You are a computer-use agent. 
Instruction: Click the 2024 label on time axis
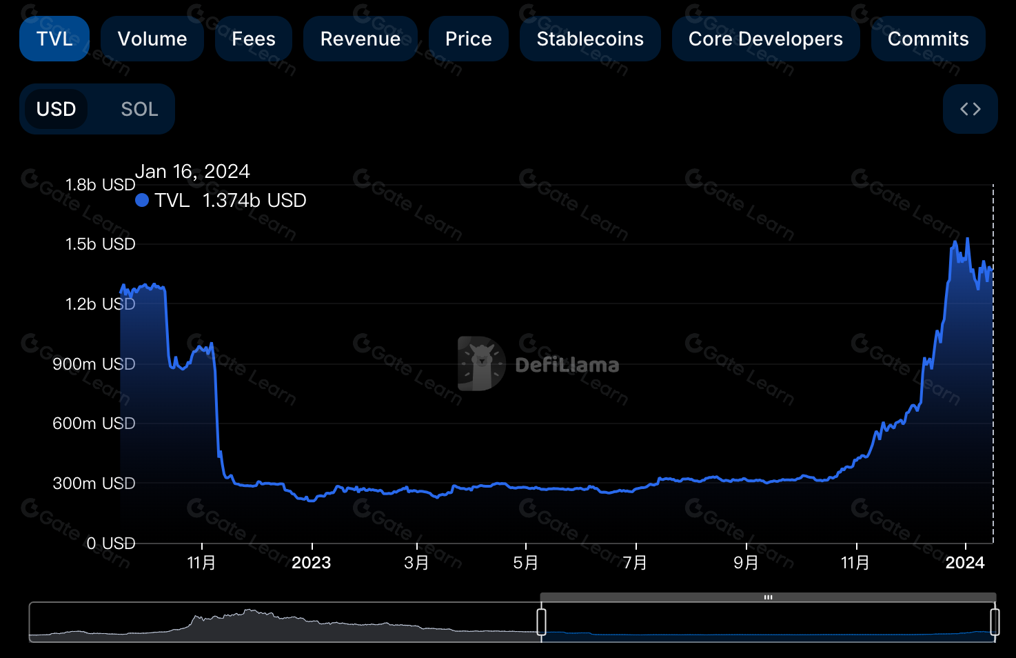click(965, 563)
